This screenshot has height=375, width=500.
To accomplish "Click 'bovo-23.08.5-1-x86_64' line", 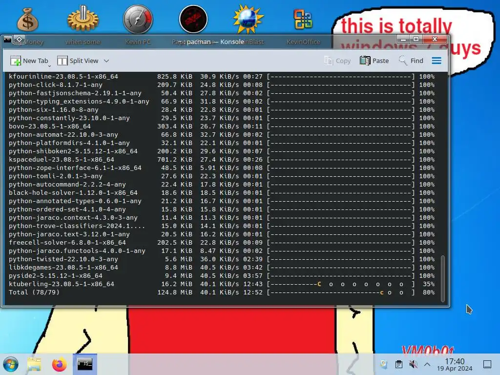I will click(x=50, y=126).
